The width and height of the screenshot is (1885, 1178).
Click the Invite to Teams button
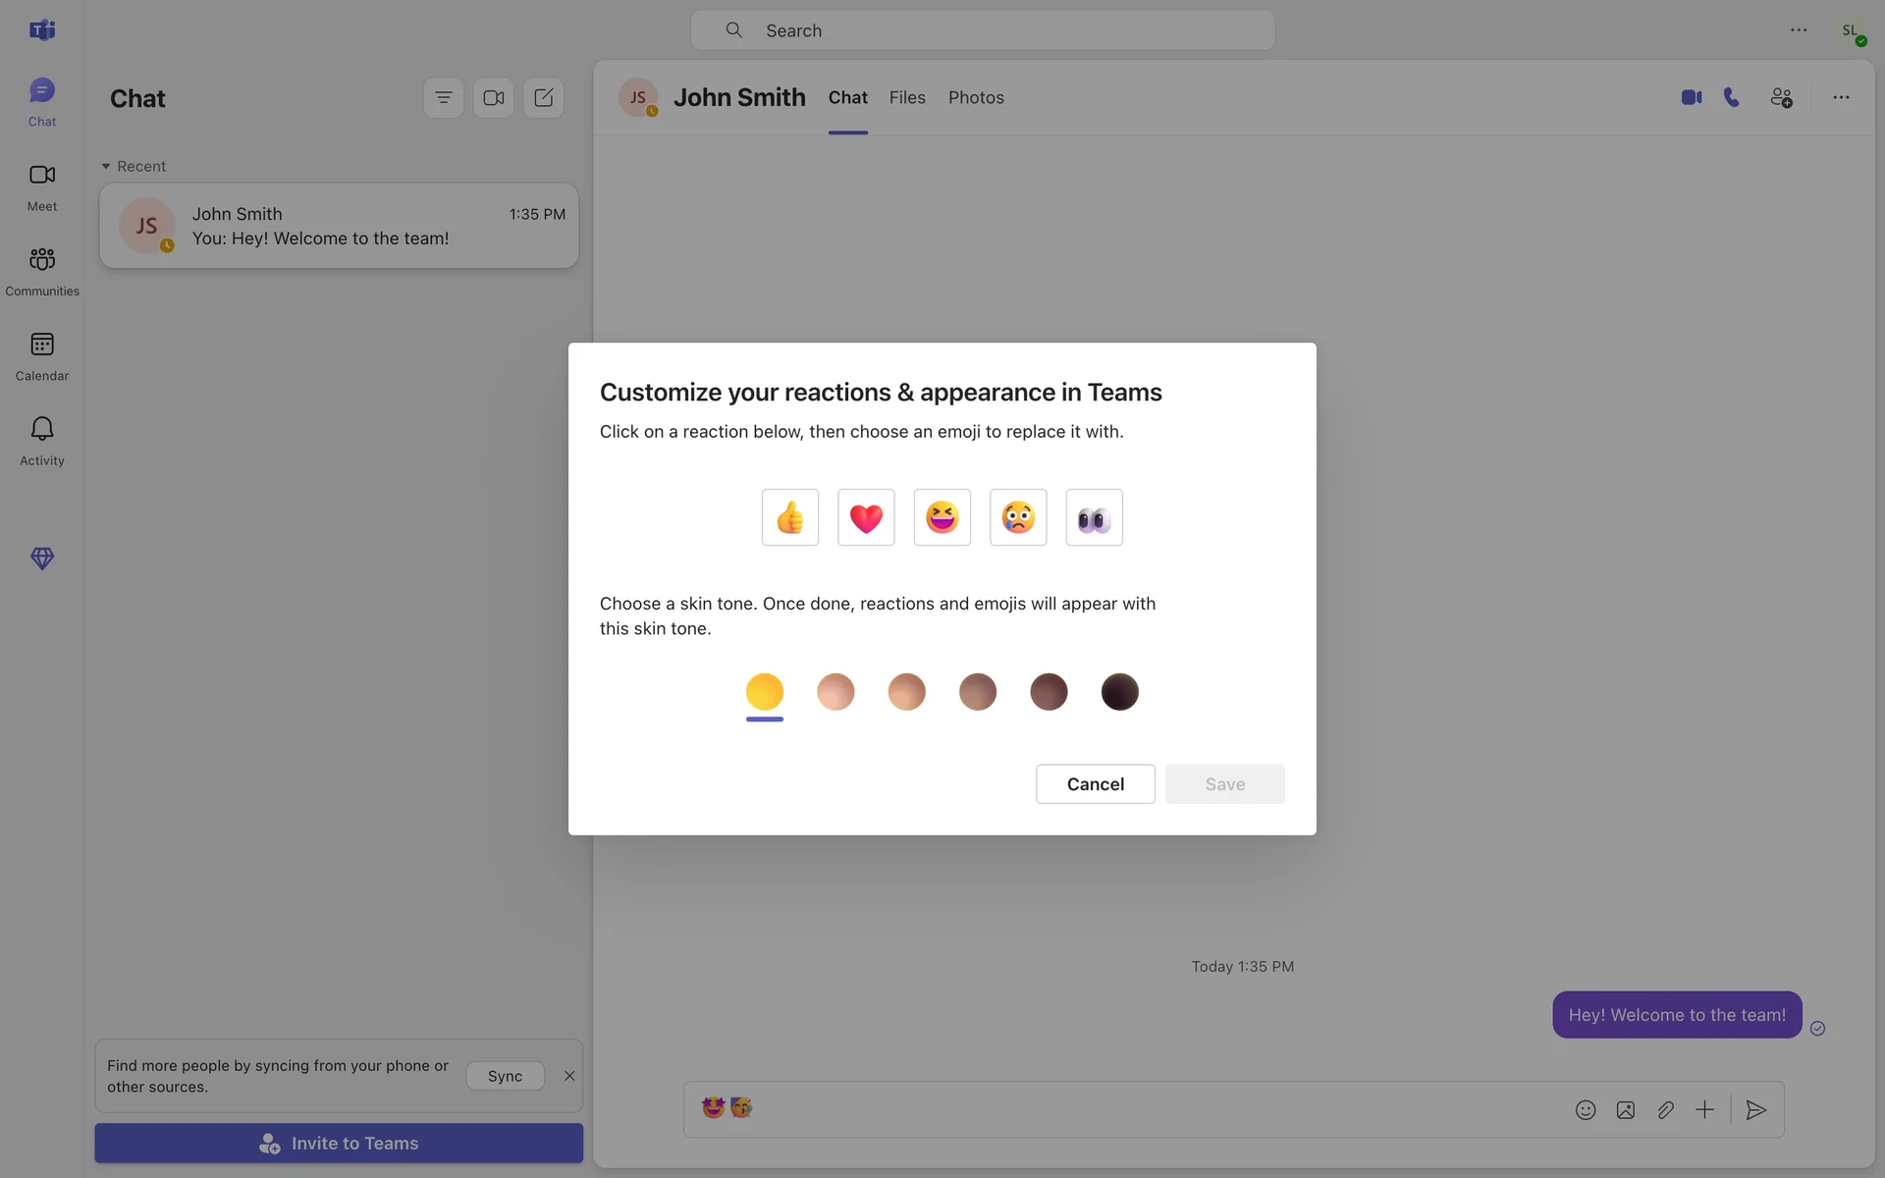(339, 1144)
